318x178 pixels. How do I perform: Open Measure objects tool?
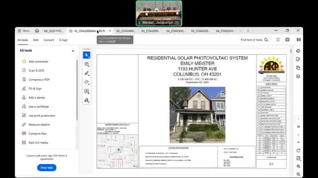click(x=36, y=125)
